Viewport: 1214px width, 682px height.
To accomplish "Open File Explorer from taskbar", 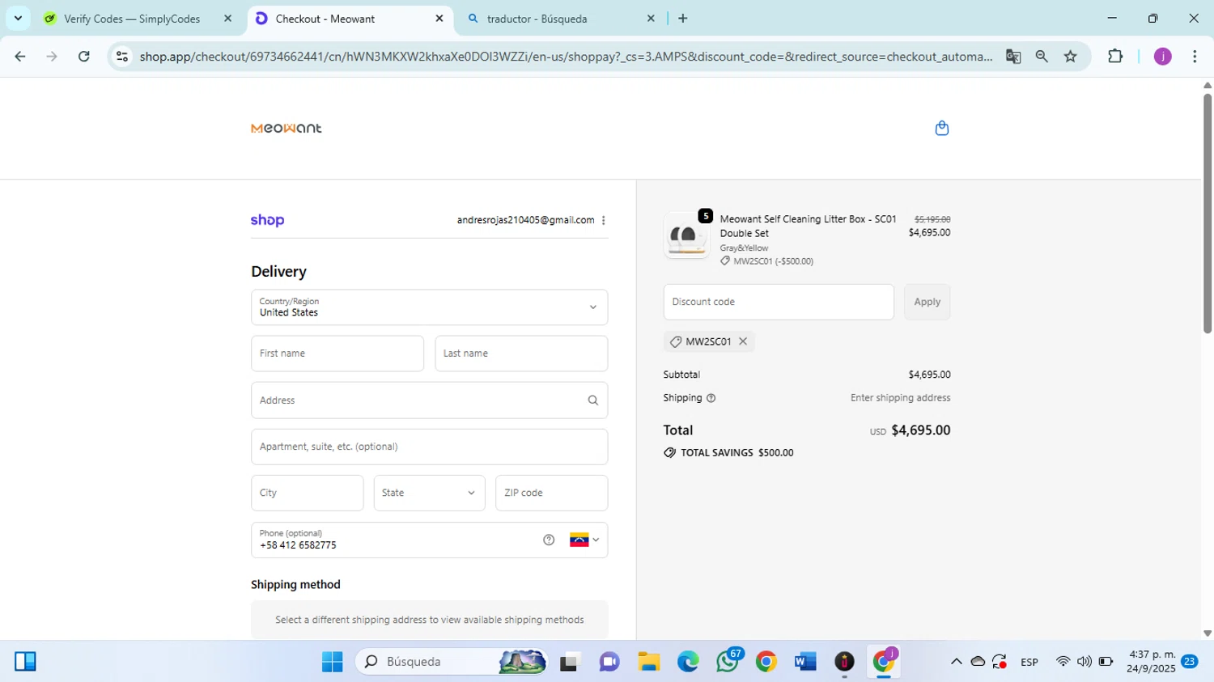I will pyautogui.click(x=648, y=662).
